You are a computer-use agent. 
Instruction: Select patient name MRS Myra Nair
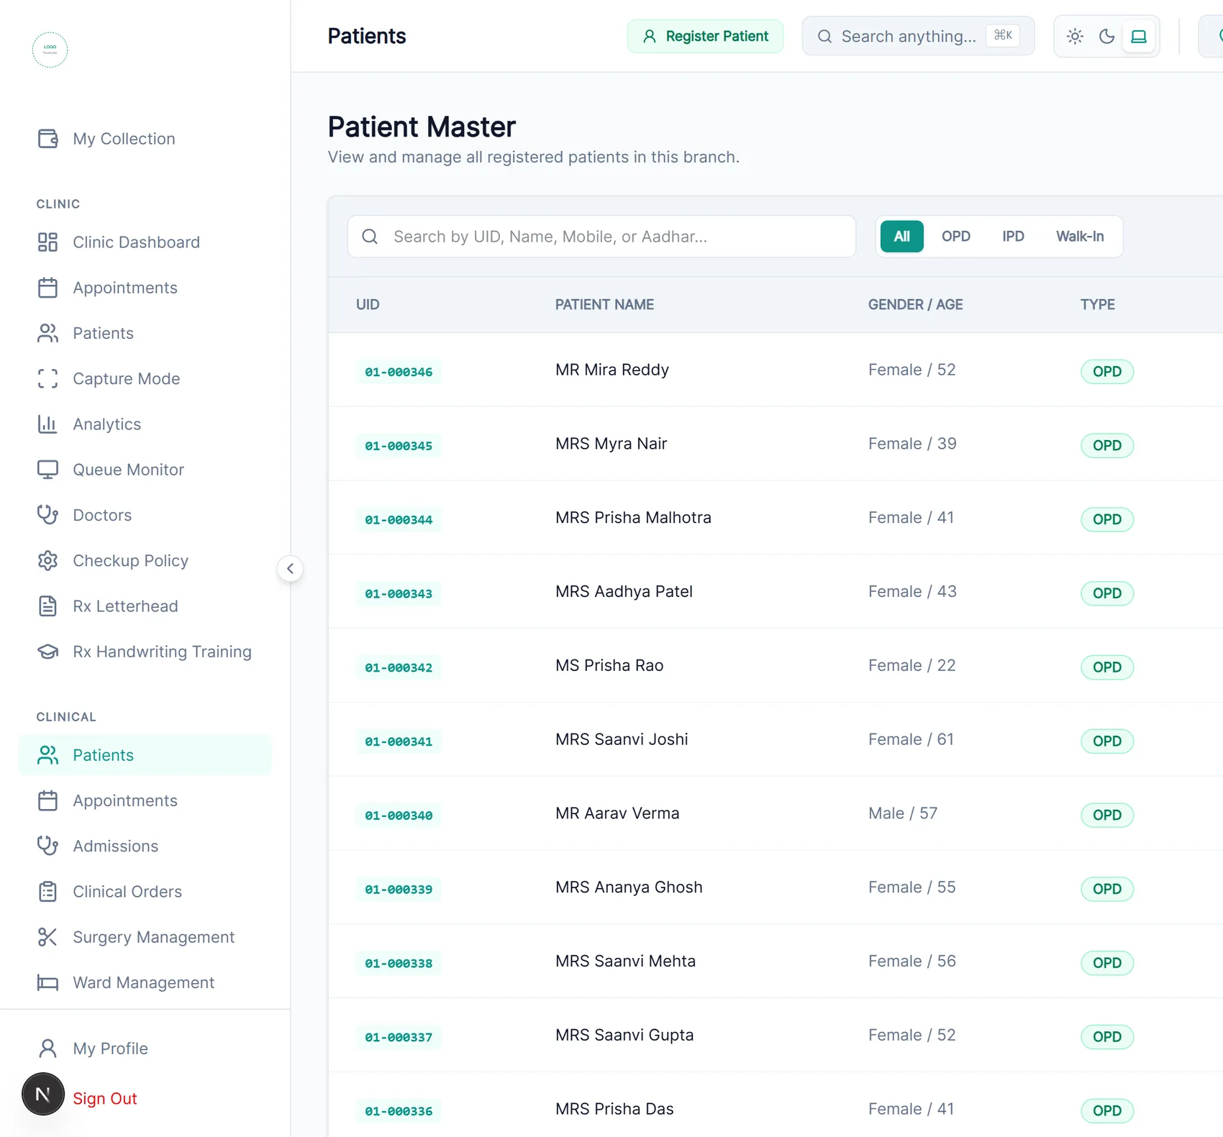point(611,444)
